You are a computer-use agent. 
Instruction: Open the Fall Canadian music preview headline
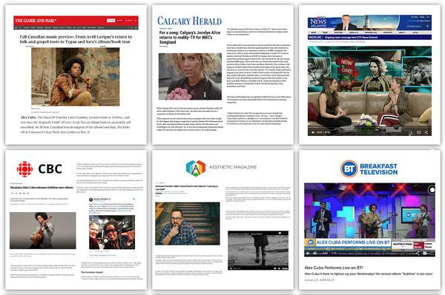click(76, 39)
